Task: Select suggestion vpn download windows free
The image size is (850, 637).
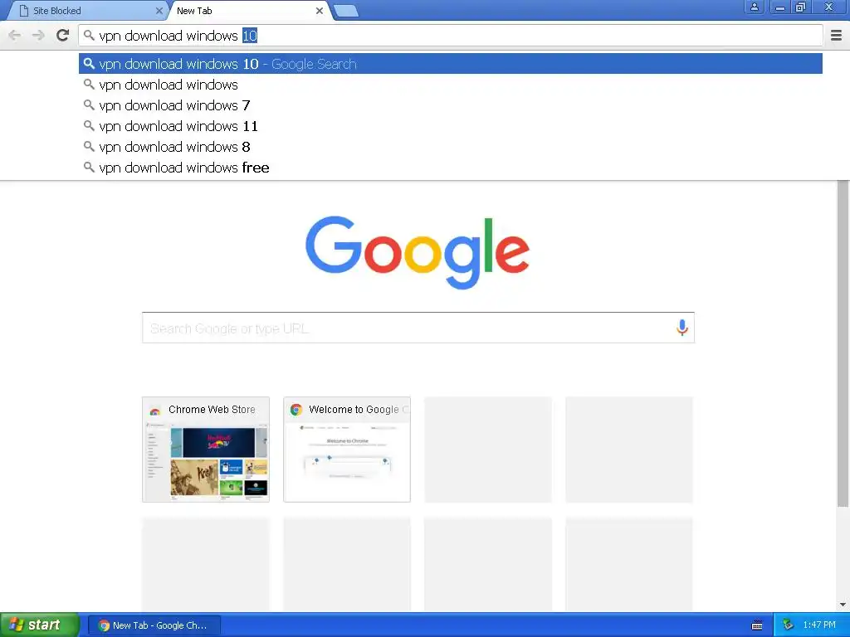Action: [x=451, y=168]
